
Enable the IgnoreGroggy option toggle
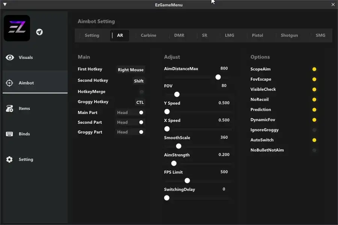pos(314,130)
